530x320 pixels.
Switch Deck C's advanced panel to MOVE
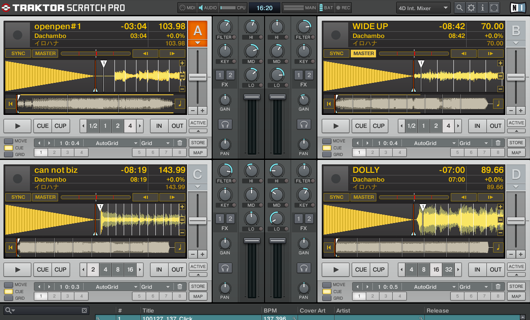pos(9,285)
